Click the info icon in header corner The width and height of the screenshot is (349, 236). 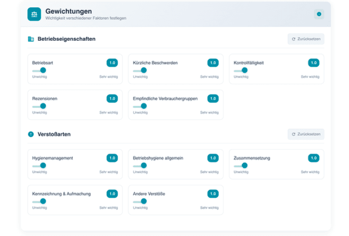pyautogui.click(x=319, y=14)
